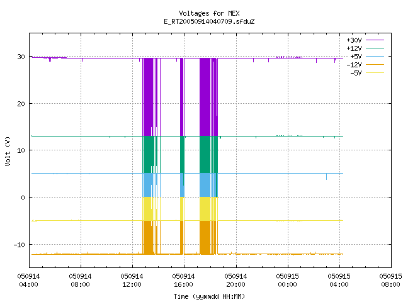Click x-axis label 050915 00:00
The height and width of the screenshot is (302, 403).
point(287,281)
